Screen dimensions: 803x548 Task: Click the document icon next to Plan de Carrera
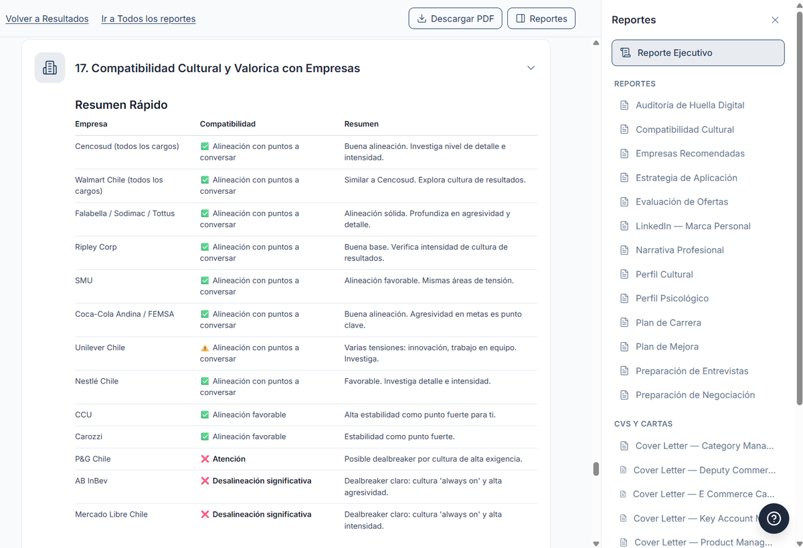(624, 323)
